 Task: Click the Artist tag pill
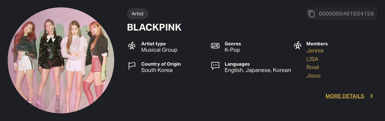[138, 14]
